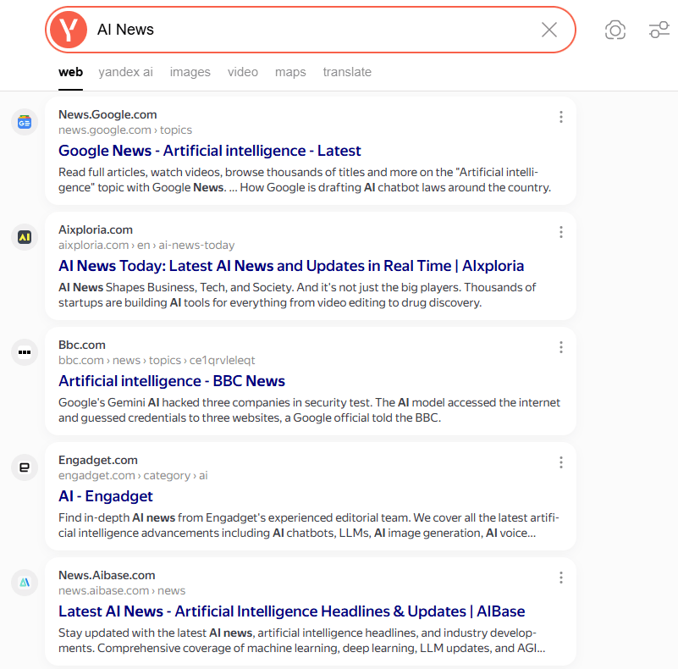Click snippet Find in-depth AI news from Engadget
This screenshot has height=669, width=678.
pos(309,525)
